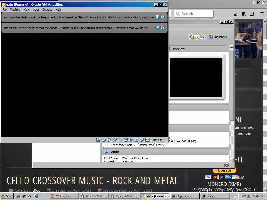Open the shared folders status icon
267x200 pixels.
(120, 140)
